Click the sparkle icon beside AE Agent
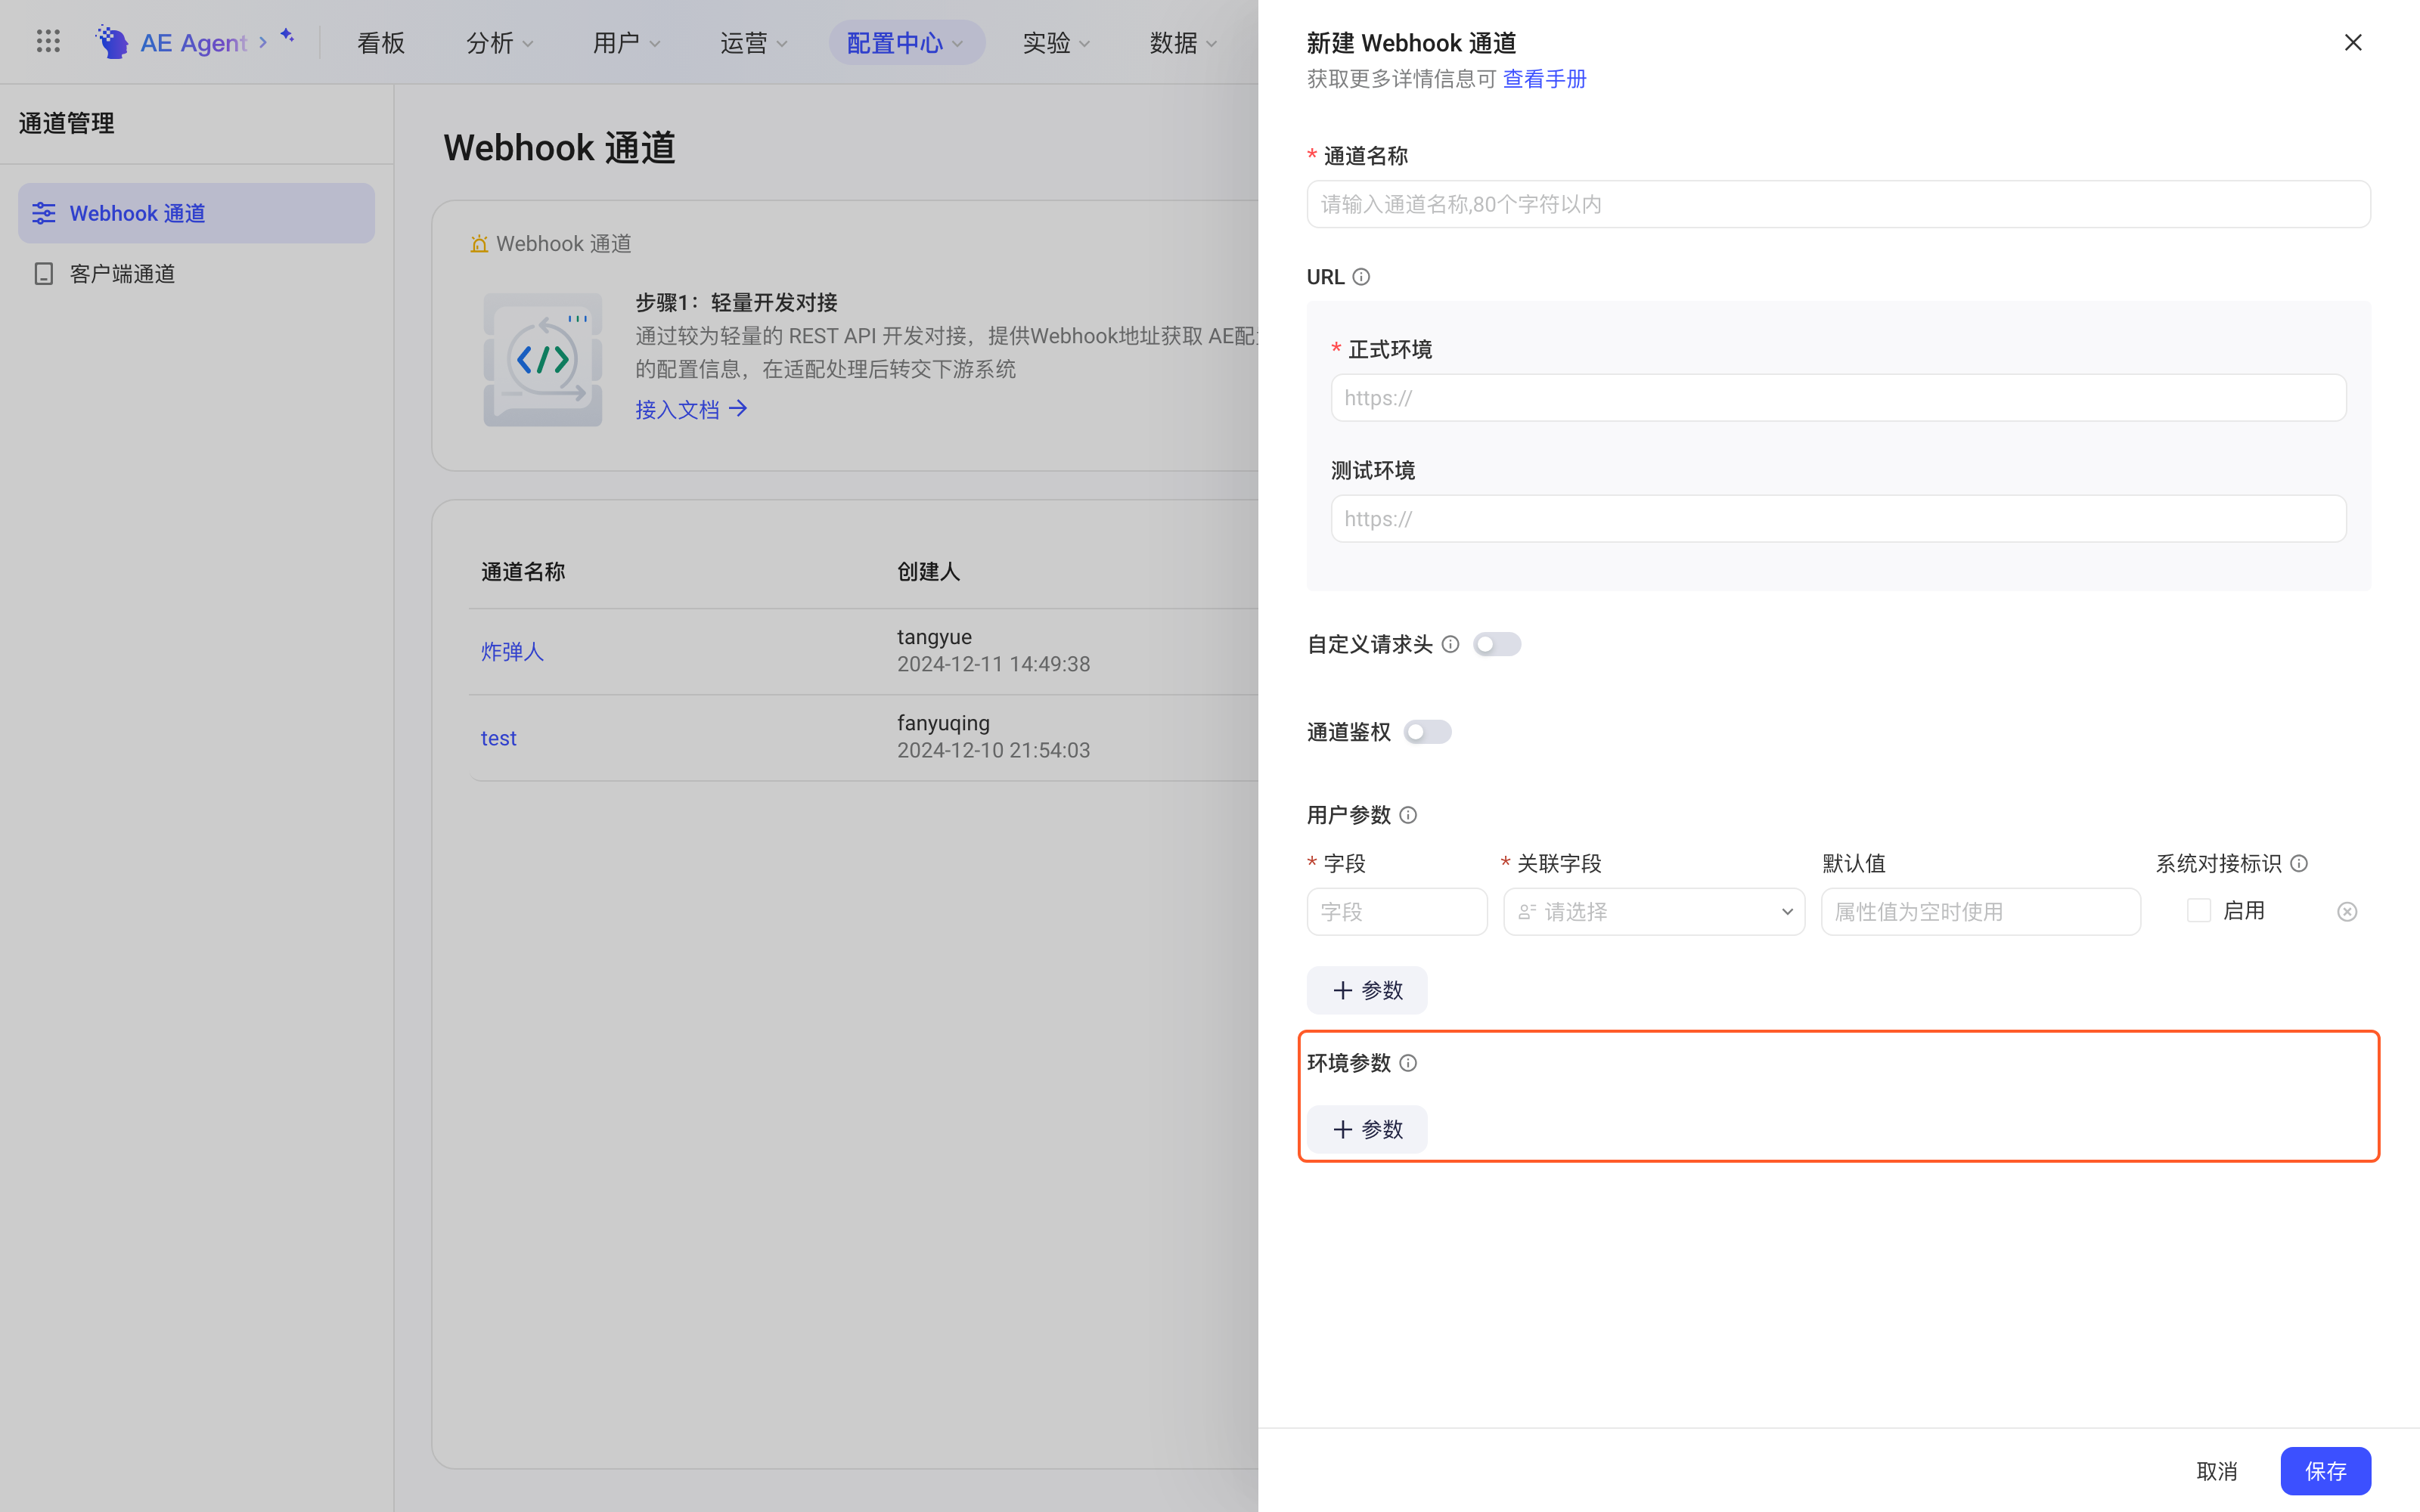This screenshot has height=1512, width=2420. 287,35
